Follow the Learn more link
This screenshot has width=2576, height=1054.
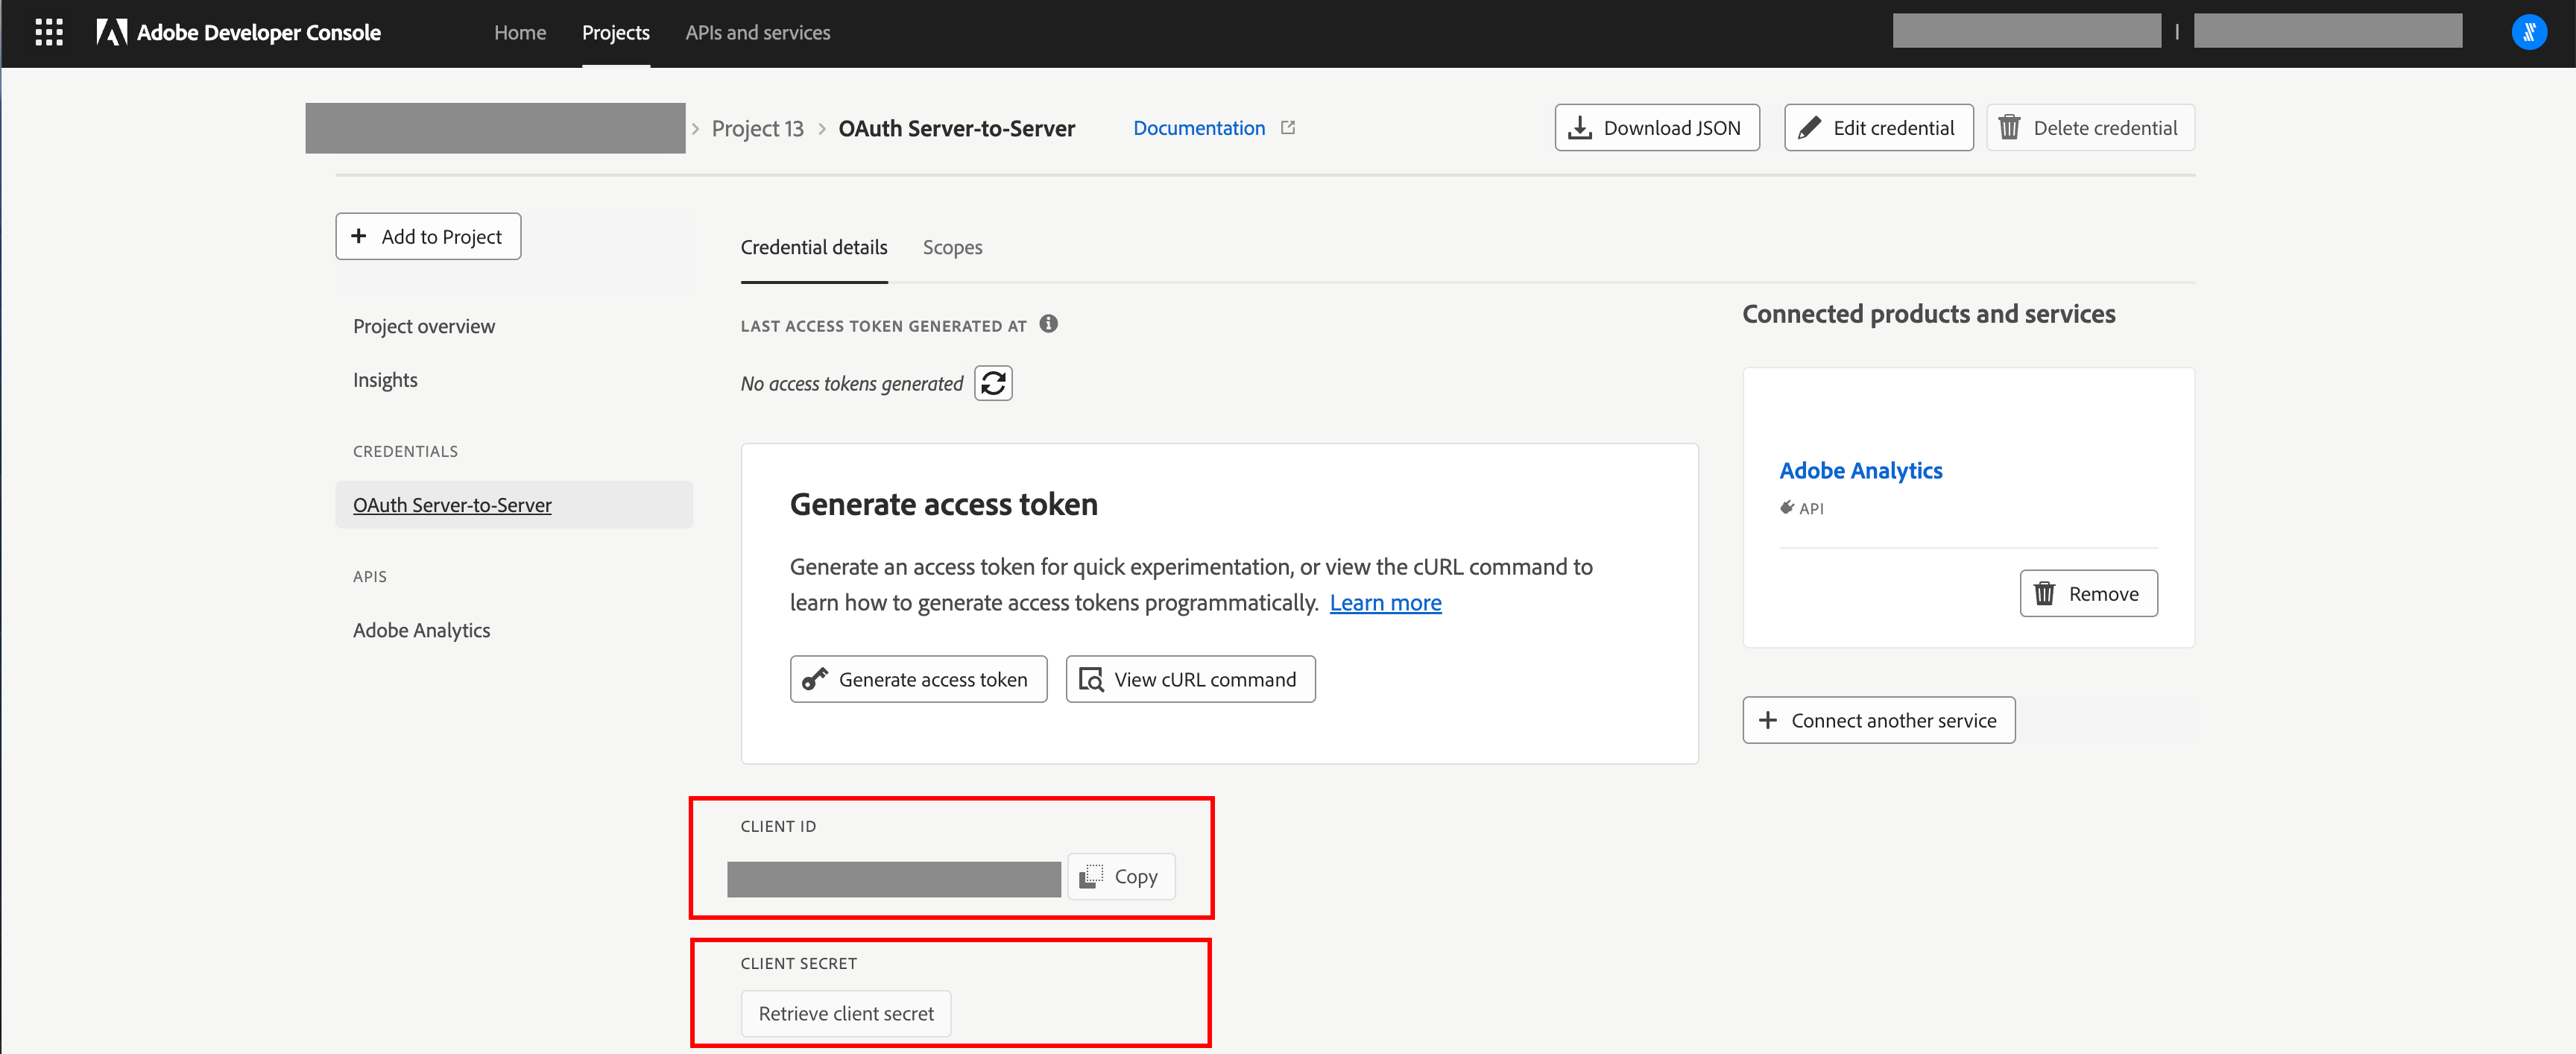(x=1385, y=603)
